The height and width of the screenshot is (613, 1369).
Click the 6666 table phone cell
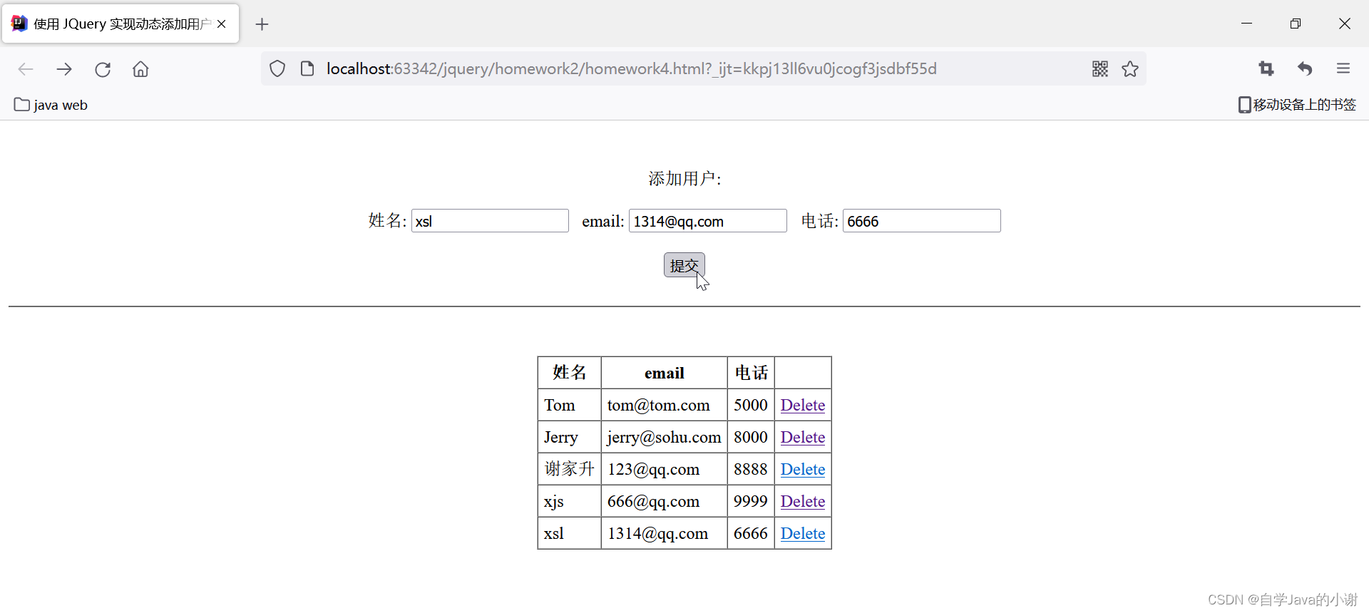click(751, 533)
